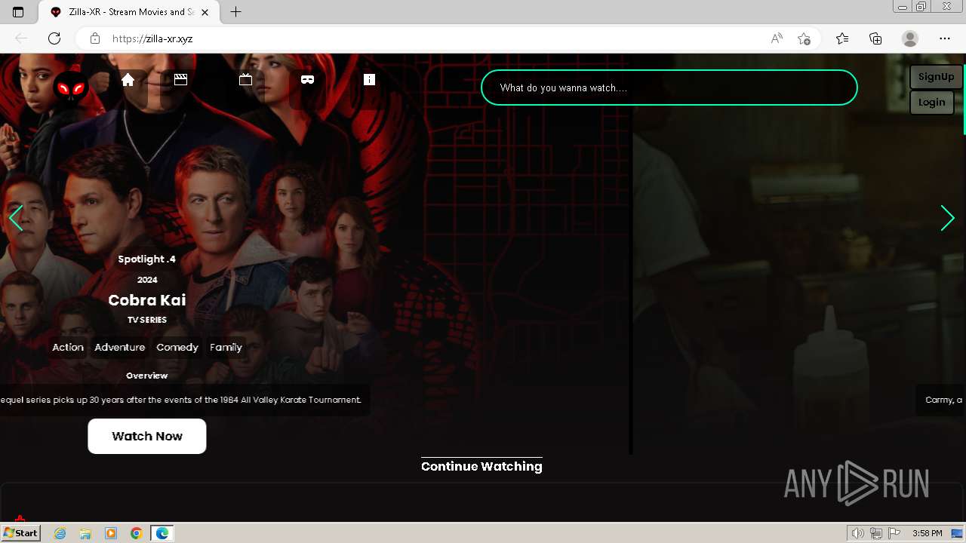Open volume control in system tray
Screen dimensions: 966x543
tap(858, 533)
